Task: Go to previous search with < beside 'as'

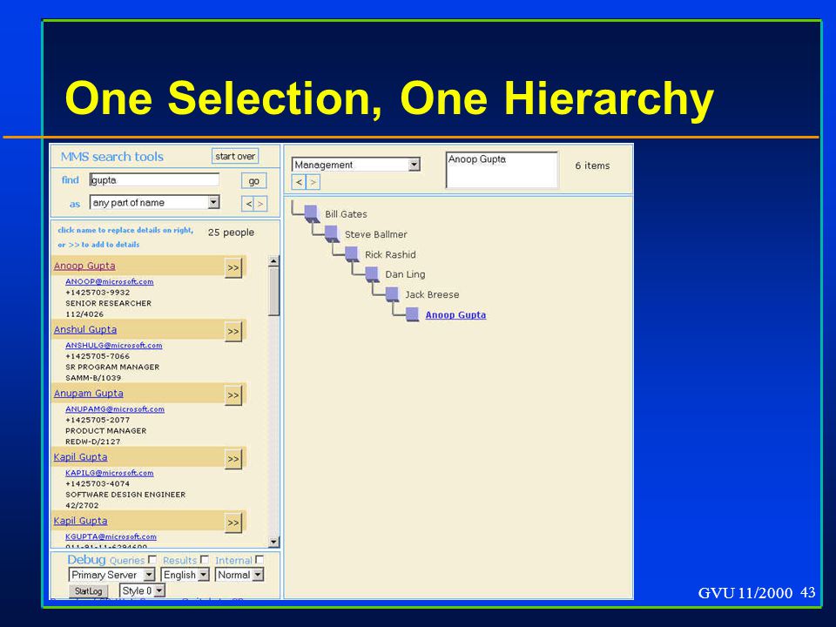Action: pos(248,204)
